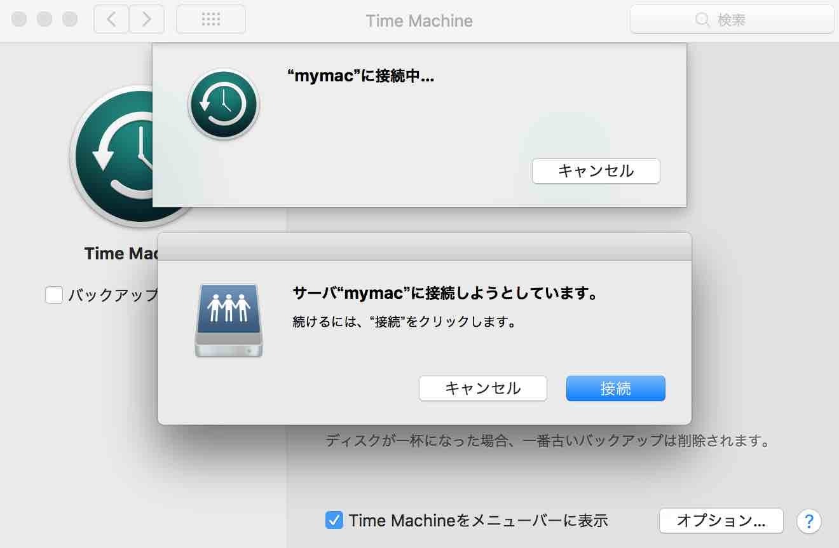Click the text “mymac”に接続中...
This screenshot has height=548, width=839.
coord(360,76)
